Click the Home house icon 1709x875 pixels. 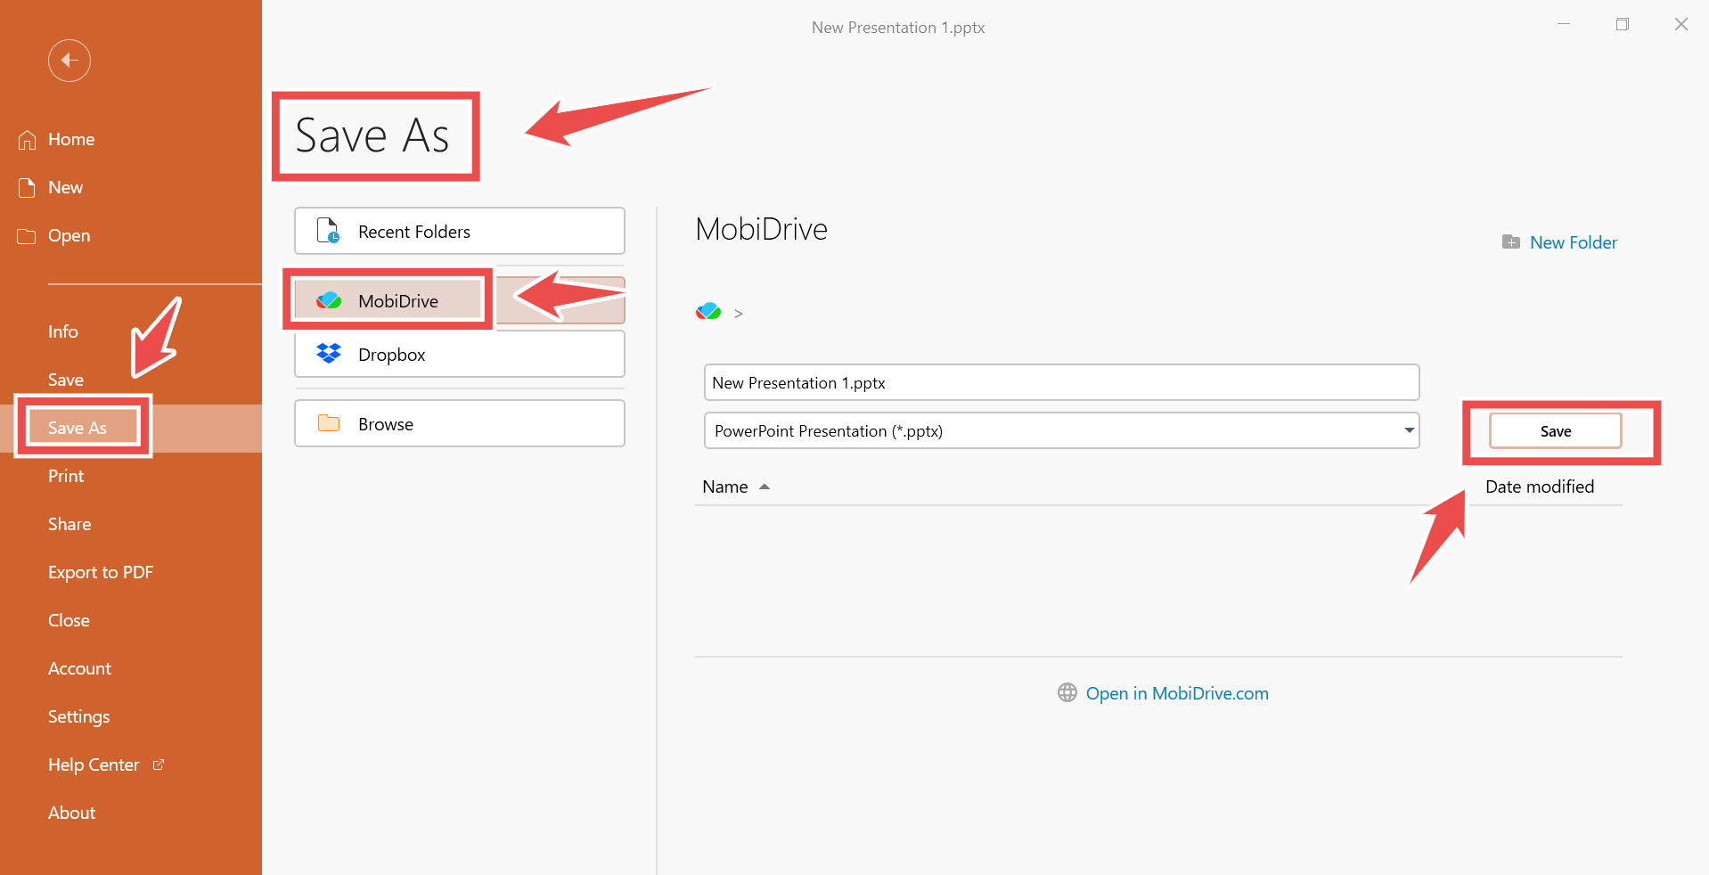[x=27, y=140]
